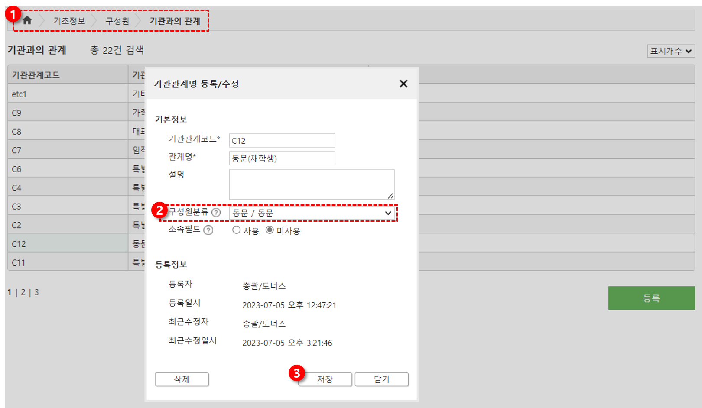Open the 표시개수 dropdown
702x408 pixels.
tap(671, 51)
